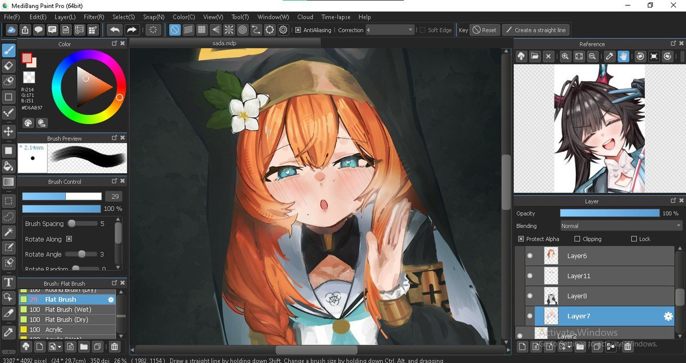Image resolution: width=686 pixels, height=363 pixels.
Task: Click the Layer6 thumbnail
Action: click(551, 256)
